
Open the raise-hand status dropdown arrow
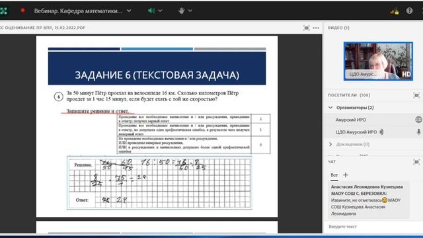pyautogui.click(x=190, y=11)
